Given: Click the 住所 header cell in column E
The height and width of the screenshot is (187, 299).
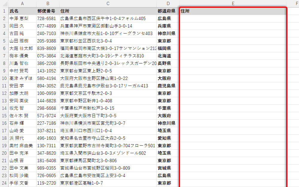Looking at the screenshot, I should pos(233,11).
